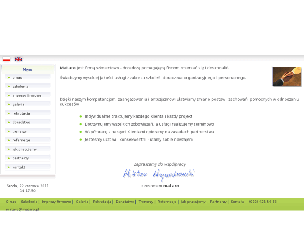Click the 'Menu' header label

(x=28, y=70)
